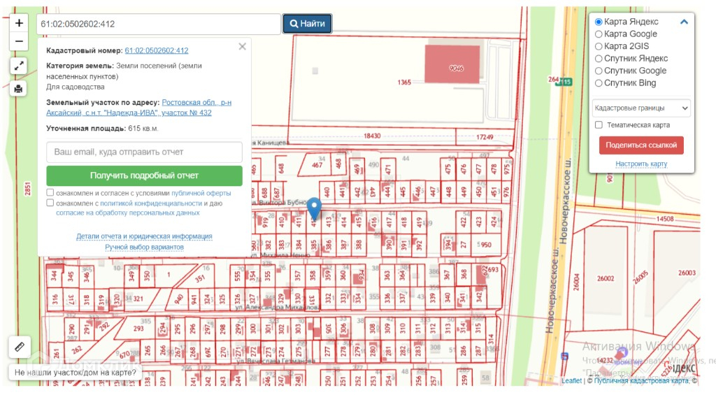
Task: Select Спутник Google radio option
Action: (x=599, y=71)
